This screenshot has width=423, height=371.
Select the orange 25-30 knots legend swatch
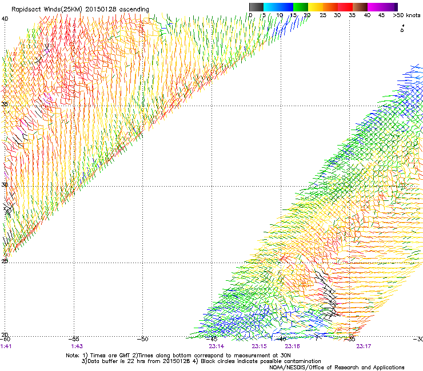(330, 7)
